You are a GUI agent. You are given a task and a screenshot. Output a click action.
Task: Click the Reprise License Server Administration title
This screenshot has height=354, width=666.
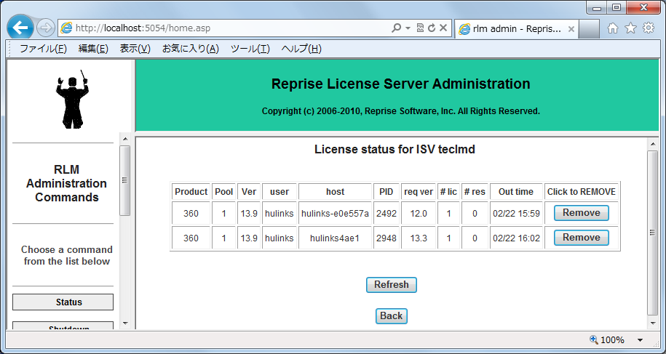(x=400, y=84)
